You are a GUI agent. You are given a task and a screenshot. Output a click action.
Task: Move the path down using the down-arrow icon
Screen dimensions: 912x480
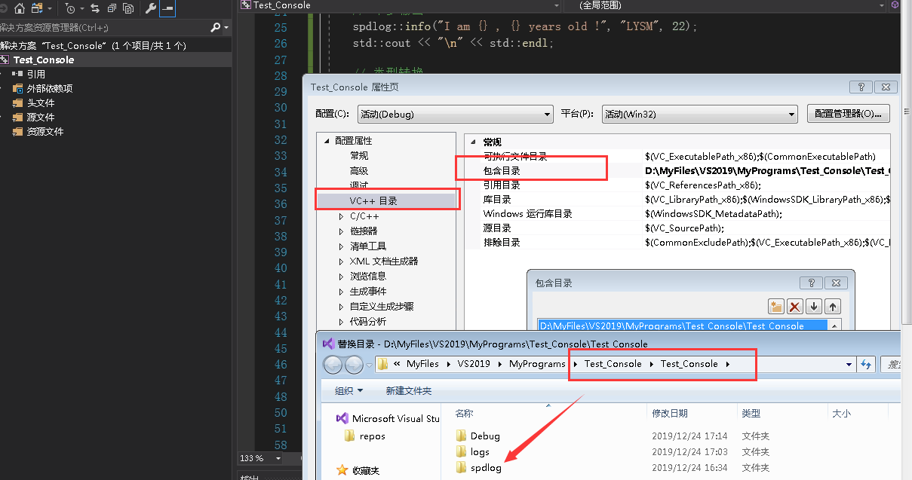tap(815, 306)
